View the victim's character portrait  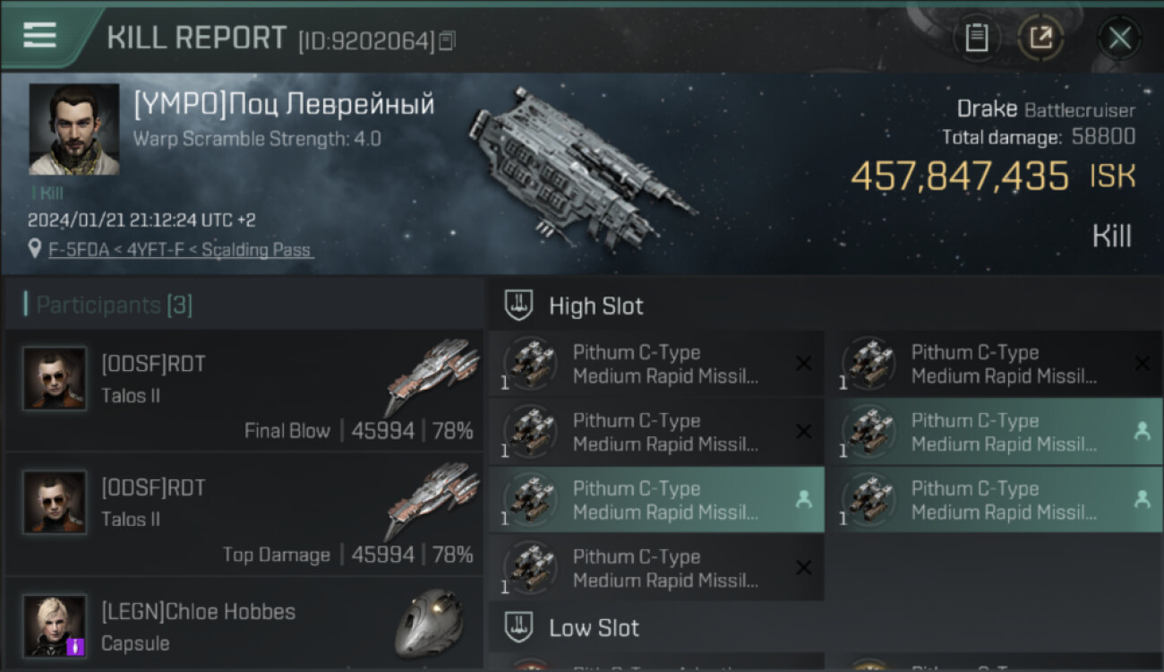click(x=73, y=129)
